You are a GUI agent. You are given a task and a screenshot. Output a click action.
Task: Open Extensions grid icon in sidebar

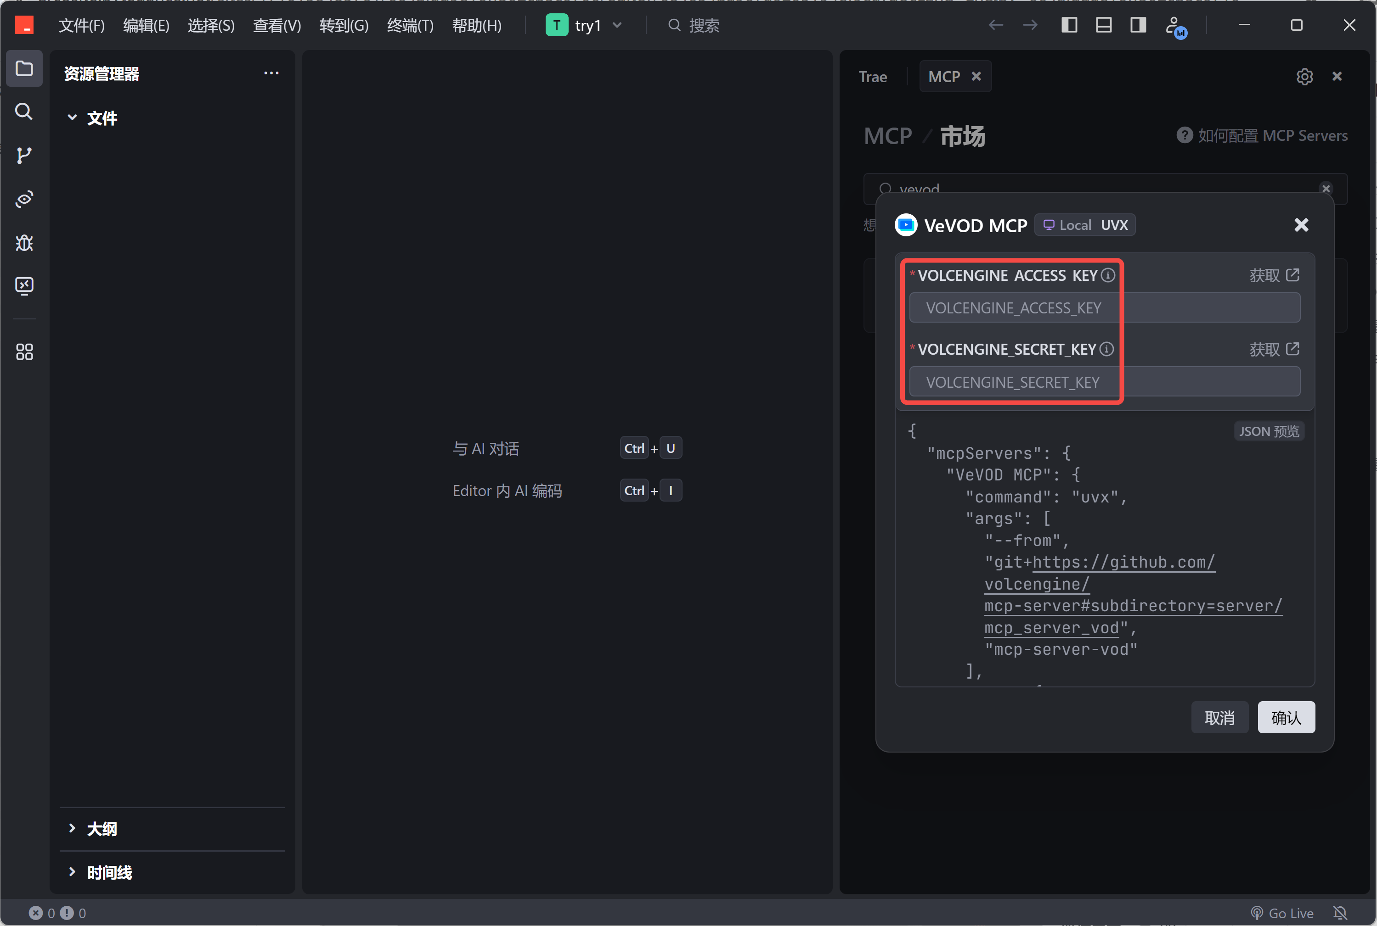click(24, 352)
